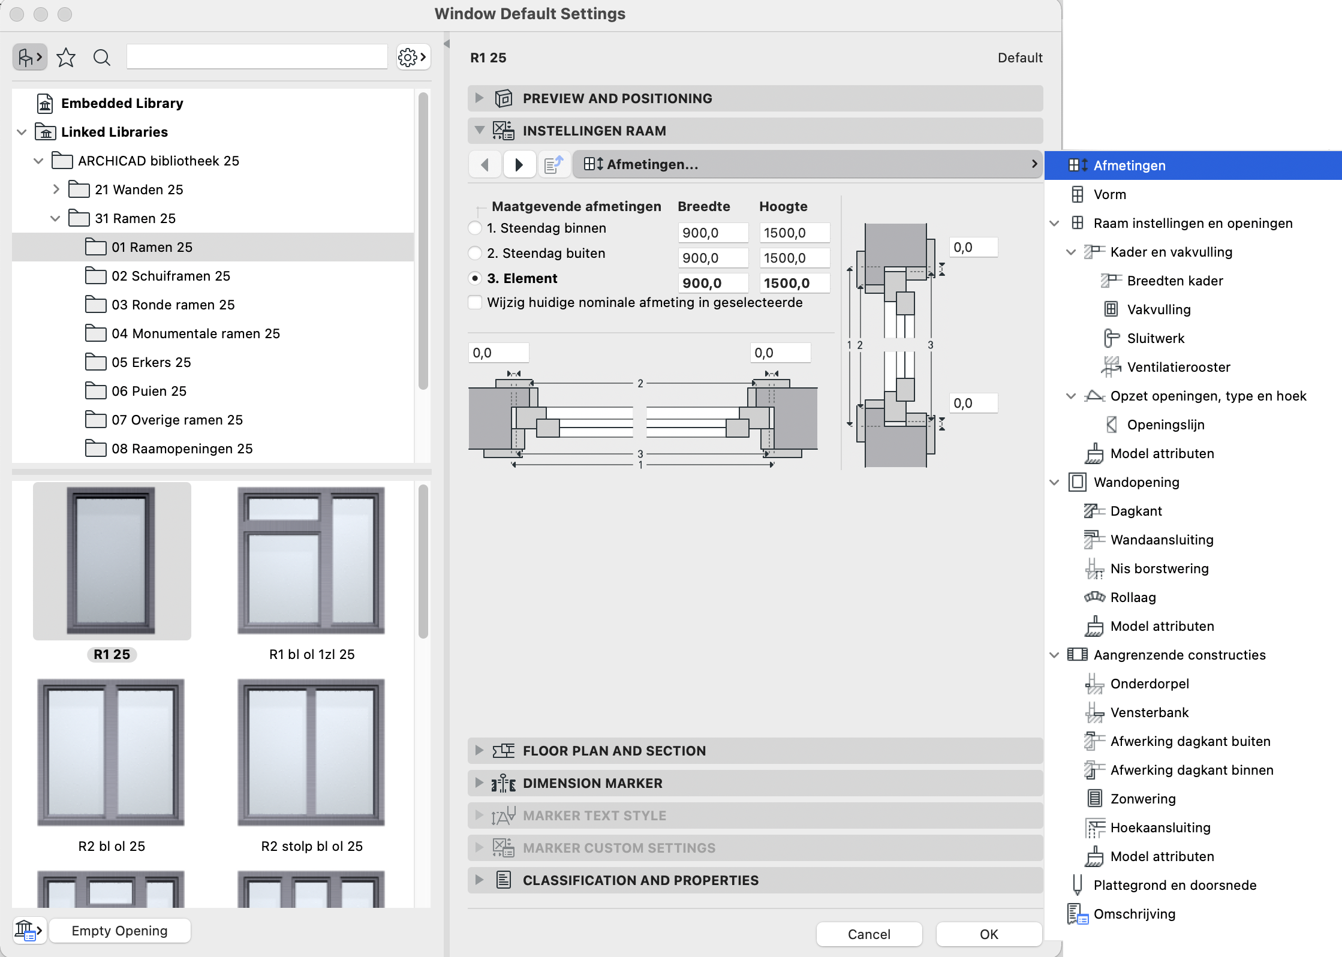
Task: Click Breedten kader icon
Action: pyautogui.click(x=1111, y=281)
